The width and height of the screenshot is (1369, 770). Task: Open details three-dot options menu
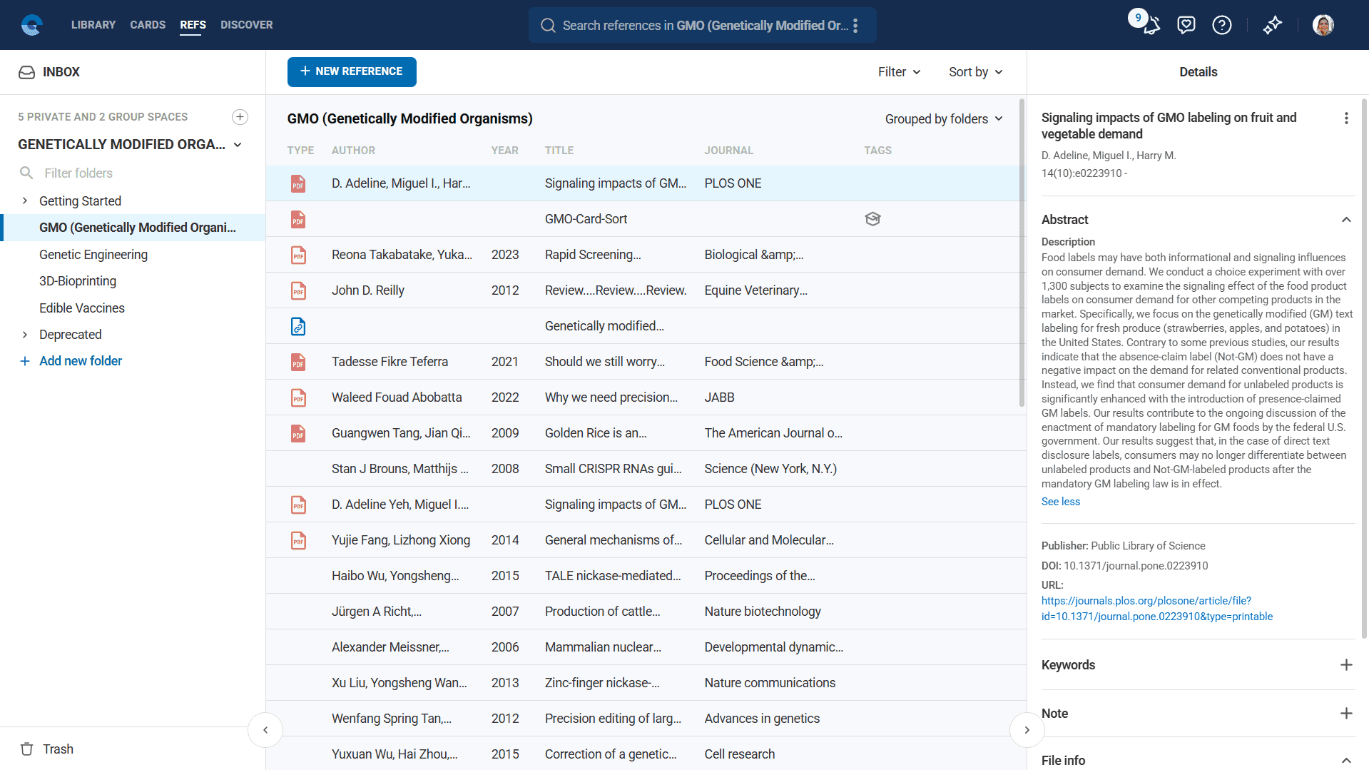tap(1345, 118)
